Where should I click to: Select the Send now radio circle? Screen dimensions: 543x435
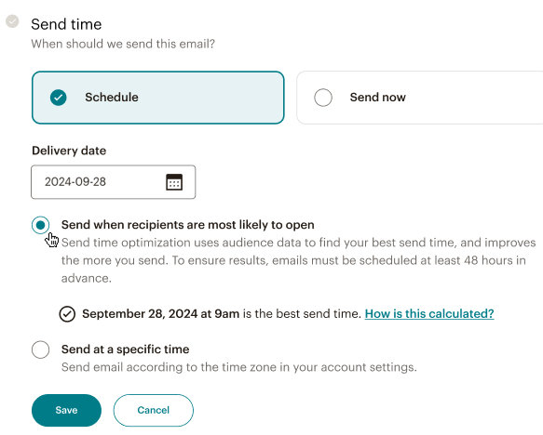pos(323,98)
